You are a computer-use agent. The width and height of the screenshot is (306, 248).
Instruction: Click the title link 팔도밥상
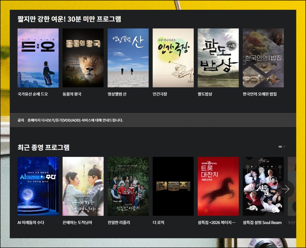click(x=205, y=94)
